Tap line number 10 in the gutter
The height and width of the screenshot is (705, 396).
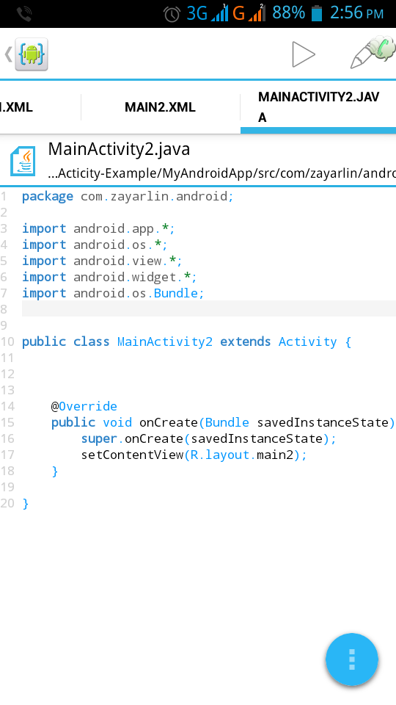click(7, 341)
